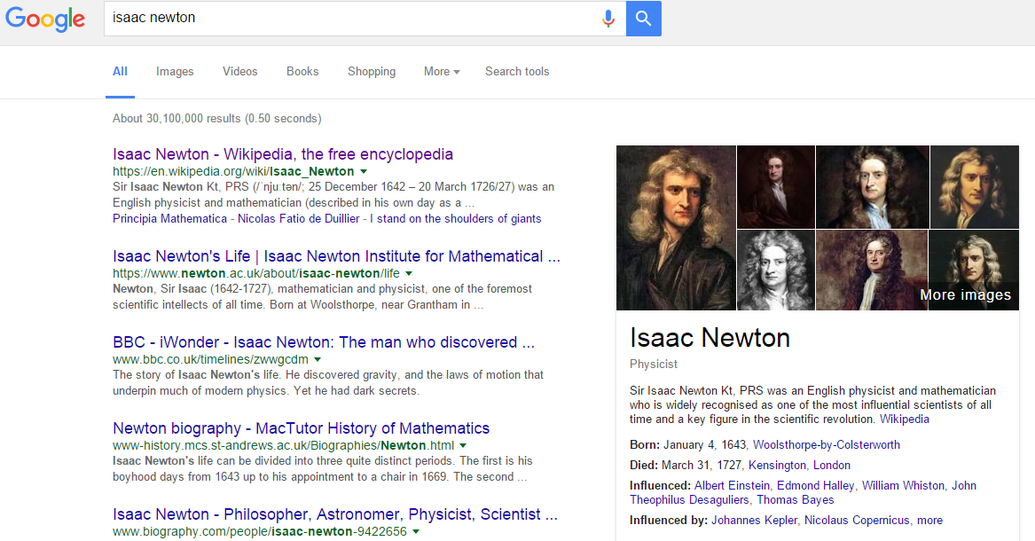The width and height of the screenshot is (1035, 541).
Task: Expand the arrow beside the st-andrews.ac.uk URL
Action: point(463,445)
